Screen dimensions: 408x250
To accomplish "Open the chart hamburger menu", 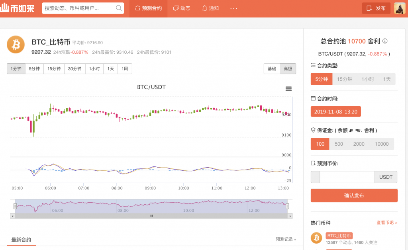I will click(288, 89).
